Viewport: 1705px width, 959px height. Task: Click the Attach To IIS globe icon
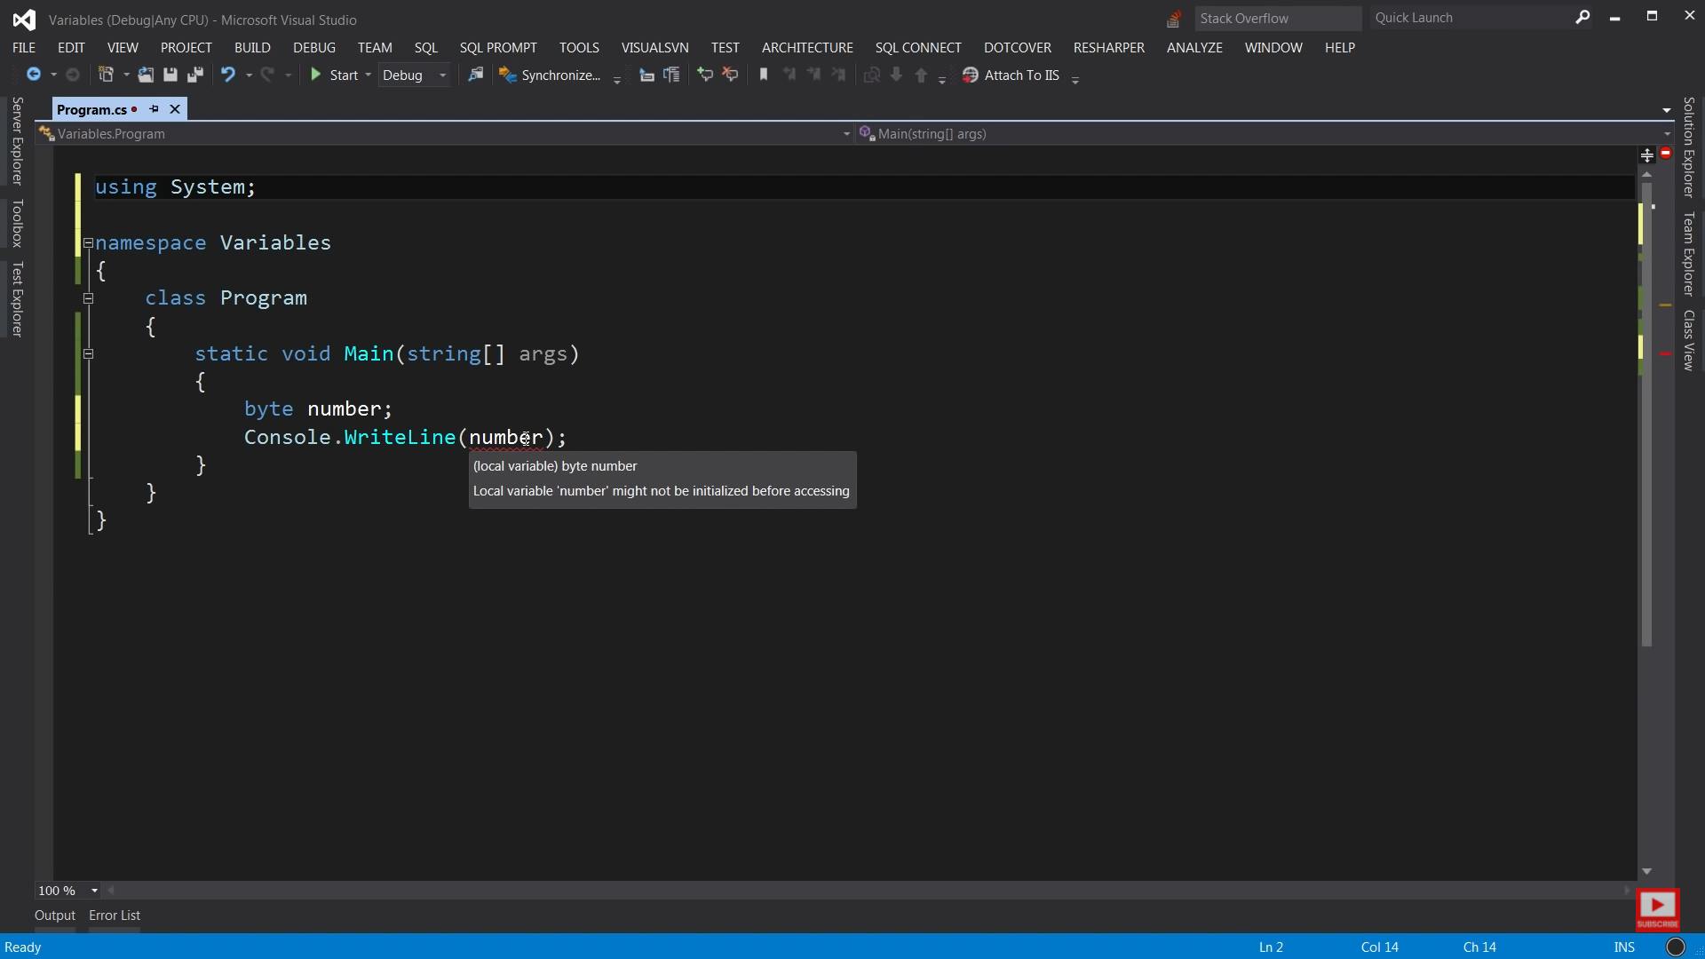970,75
